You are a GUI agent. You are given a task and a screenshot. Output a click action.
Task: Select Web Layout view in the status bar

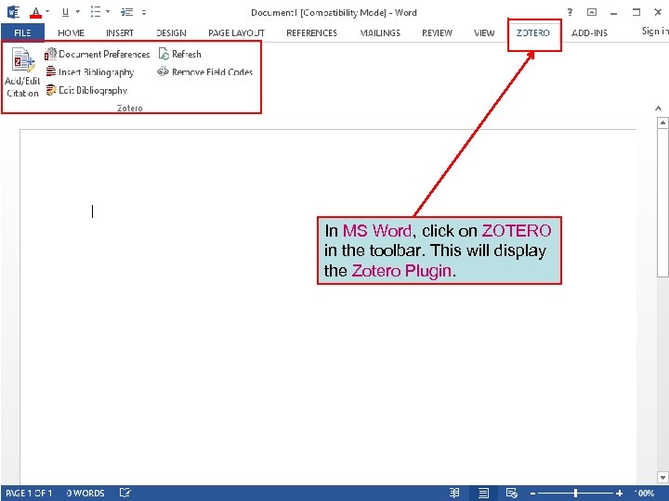(512, 493)
